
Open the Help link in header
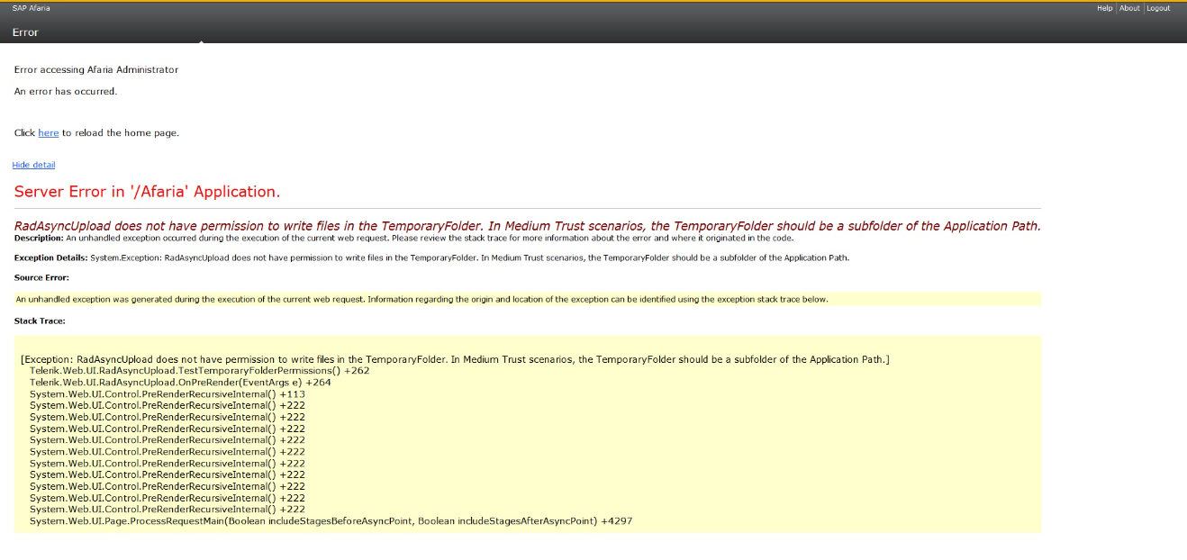[x=1104, y=8]
